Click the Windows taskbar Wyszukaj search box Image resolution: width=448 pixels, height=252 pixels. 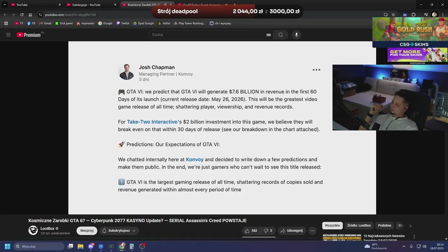39,246
